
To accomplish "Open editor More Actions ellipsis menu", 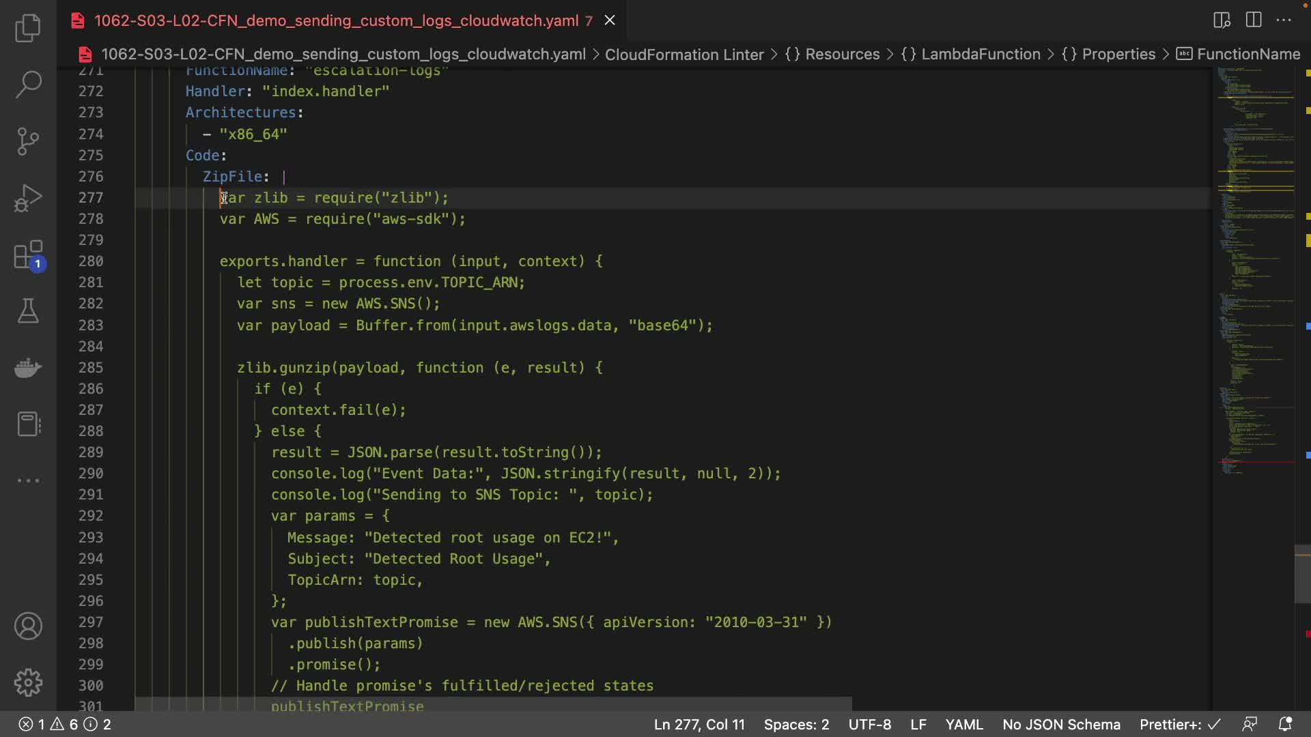I will [x=1284, y=20].
